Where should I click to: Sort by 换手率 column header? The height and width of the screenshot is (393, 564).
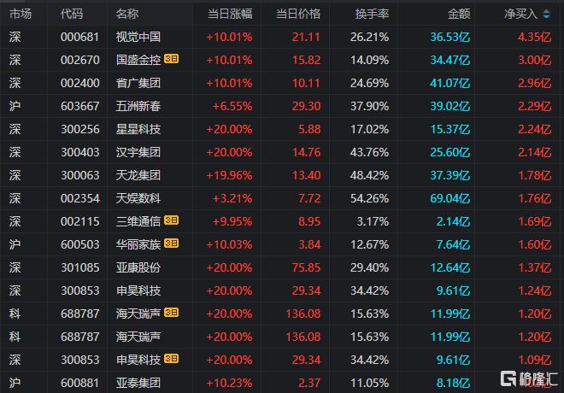(372, 14)
